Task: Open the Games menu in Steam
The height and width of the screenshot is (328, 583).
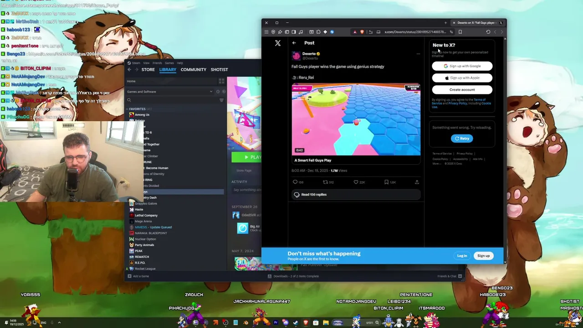Action: [169, 63]
